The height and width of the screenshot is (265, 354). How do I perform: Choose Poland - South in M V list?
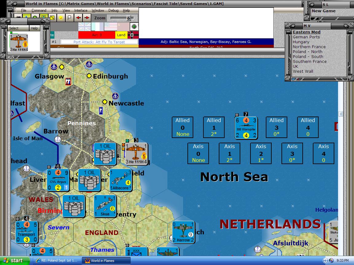[308, 56]
